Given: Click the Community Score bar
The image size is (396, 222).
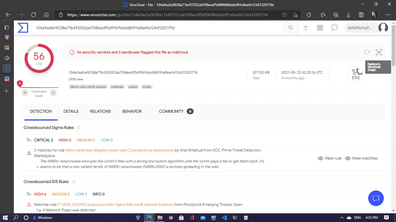Looking at the screenshot, I should coord(39,88).
